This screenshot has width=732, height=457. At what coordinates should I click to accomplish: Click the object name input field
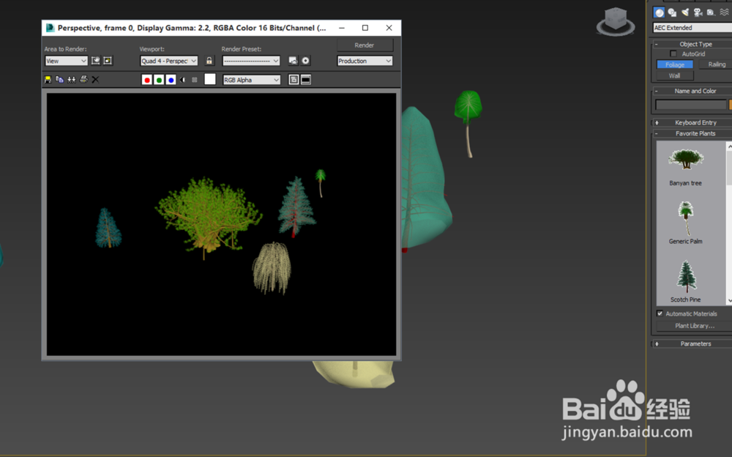coord(691,105)
